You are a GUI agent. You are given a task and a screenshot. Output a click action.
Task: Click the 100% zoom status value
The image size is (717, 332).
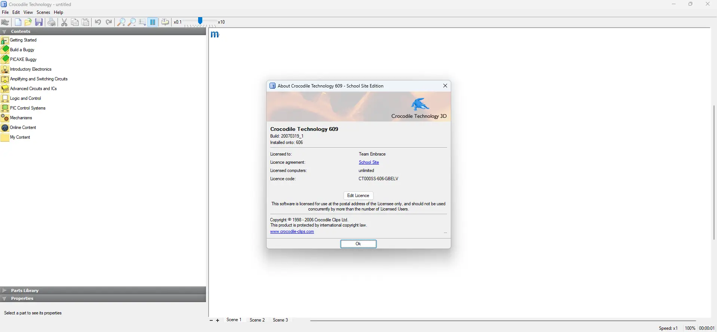pos(690,328)
